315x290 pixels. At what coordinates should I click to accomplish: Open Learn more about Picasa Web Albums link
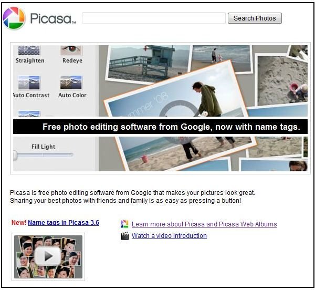point(204,224)
